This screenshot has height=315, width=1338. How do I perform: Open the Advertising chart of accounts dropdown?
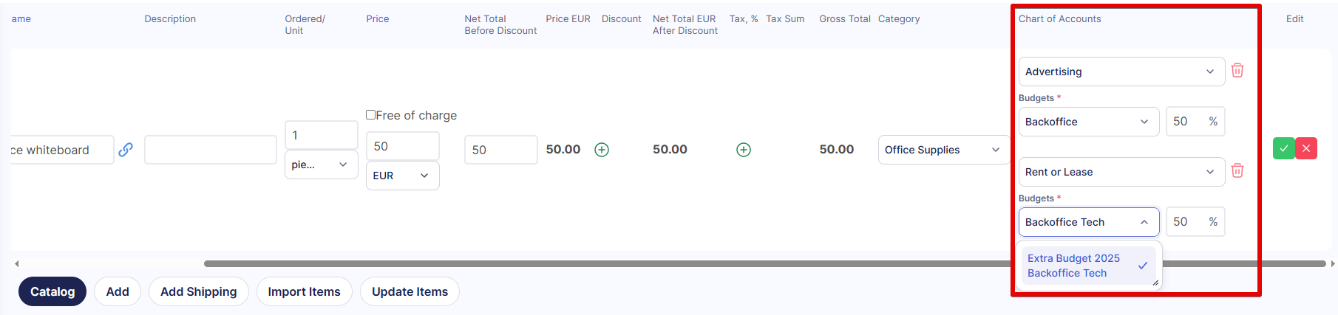coord(1121,72)
